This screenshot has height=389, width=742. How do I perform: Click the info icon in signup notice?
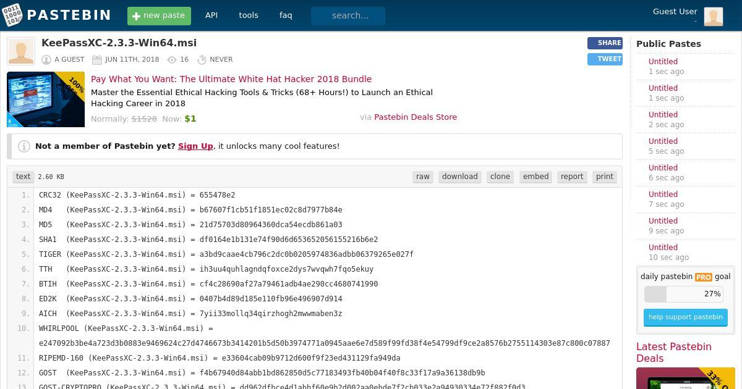point(24,146)
